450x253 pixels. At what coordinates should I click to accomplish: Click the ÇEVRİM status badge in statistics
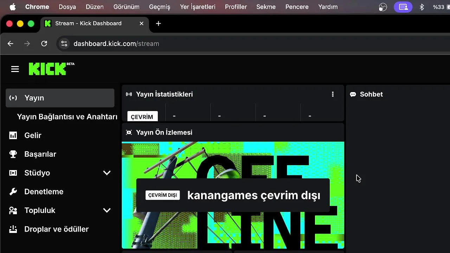pos(142,116)
